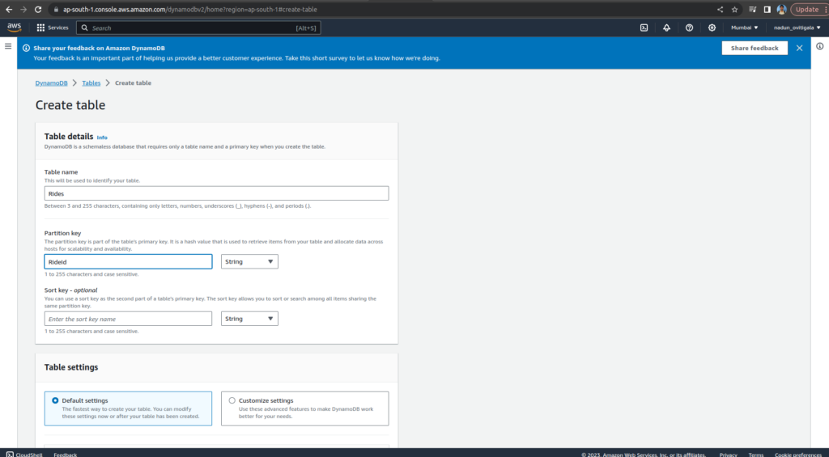829x457 pixels.
Task: Bookmark this page with the star icon
Action: (734, 10)
